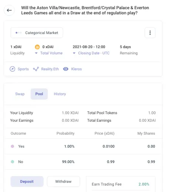Viewport: 172px width, 192px height.
Task: Open the Kleros arbitrator link
Action: point(77,69)
